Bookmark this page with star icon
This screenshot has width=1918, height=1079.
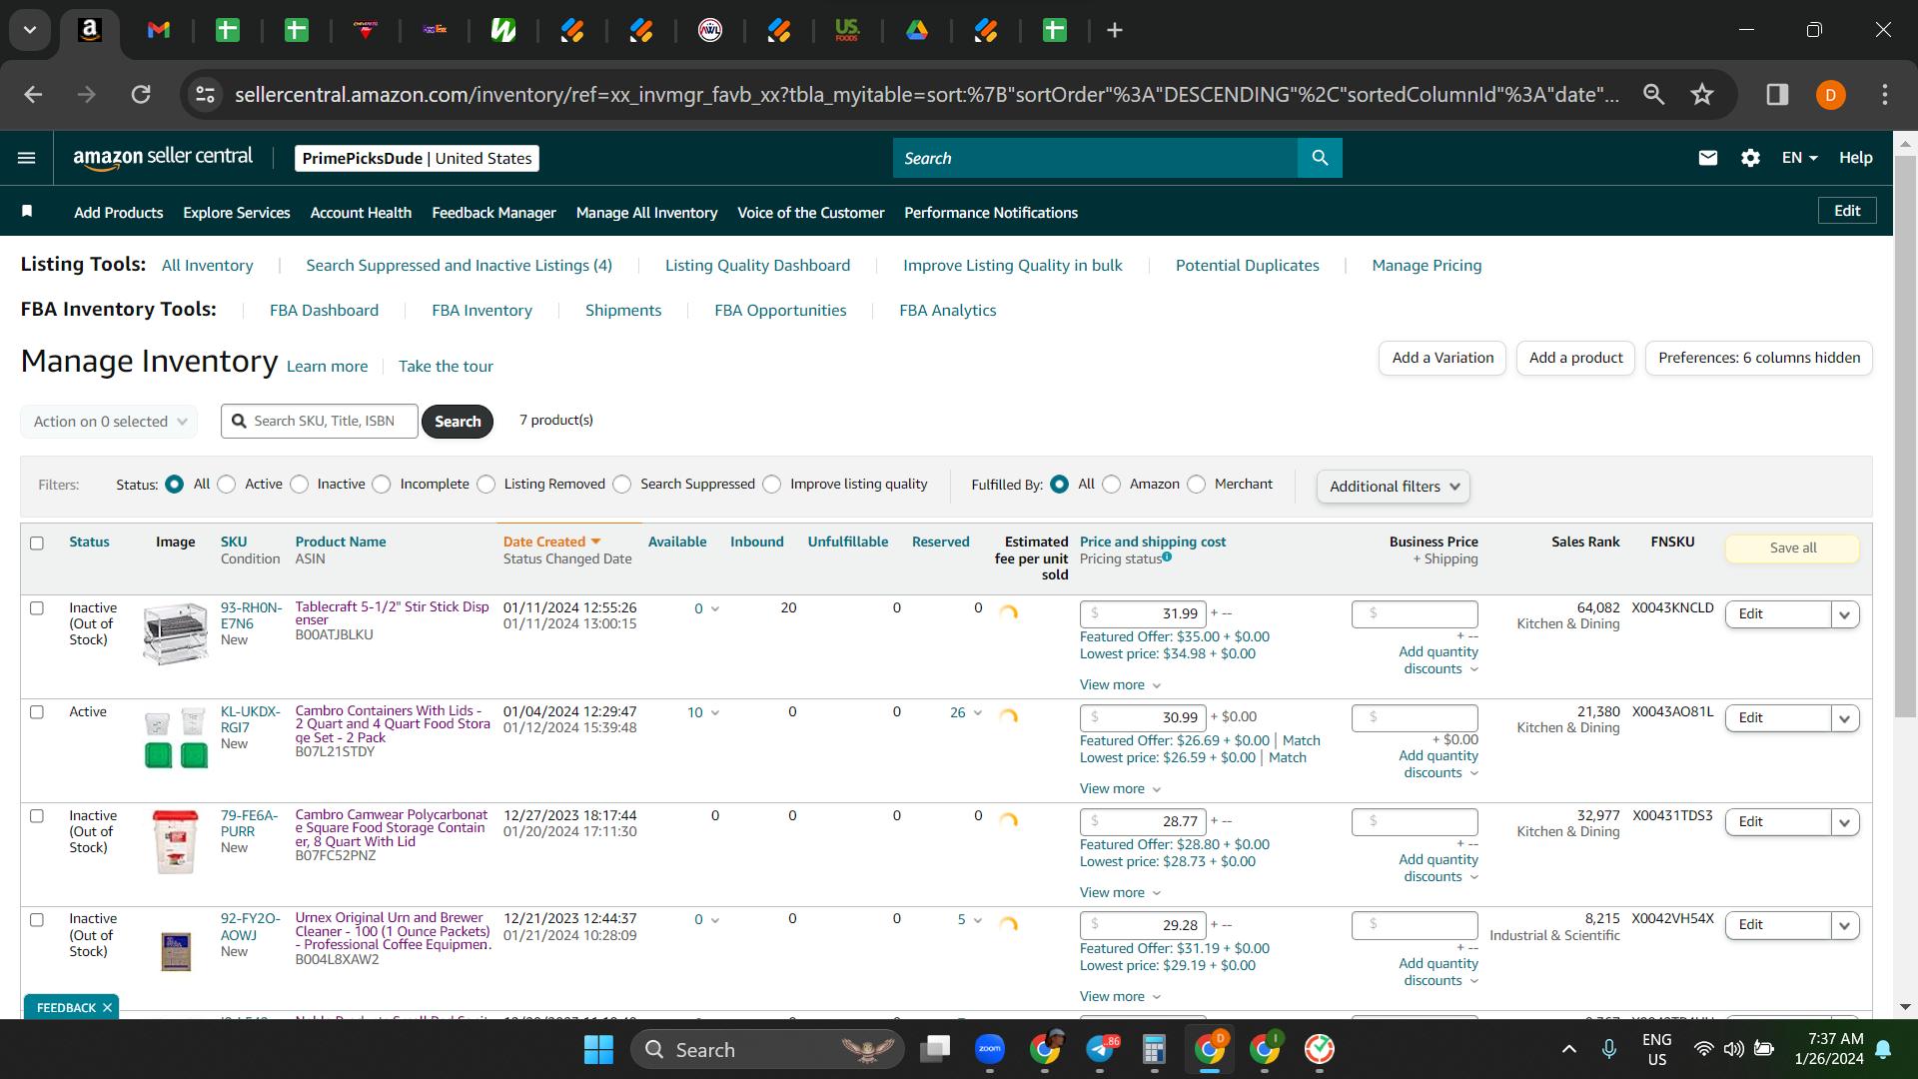tap(1702, 94)
